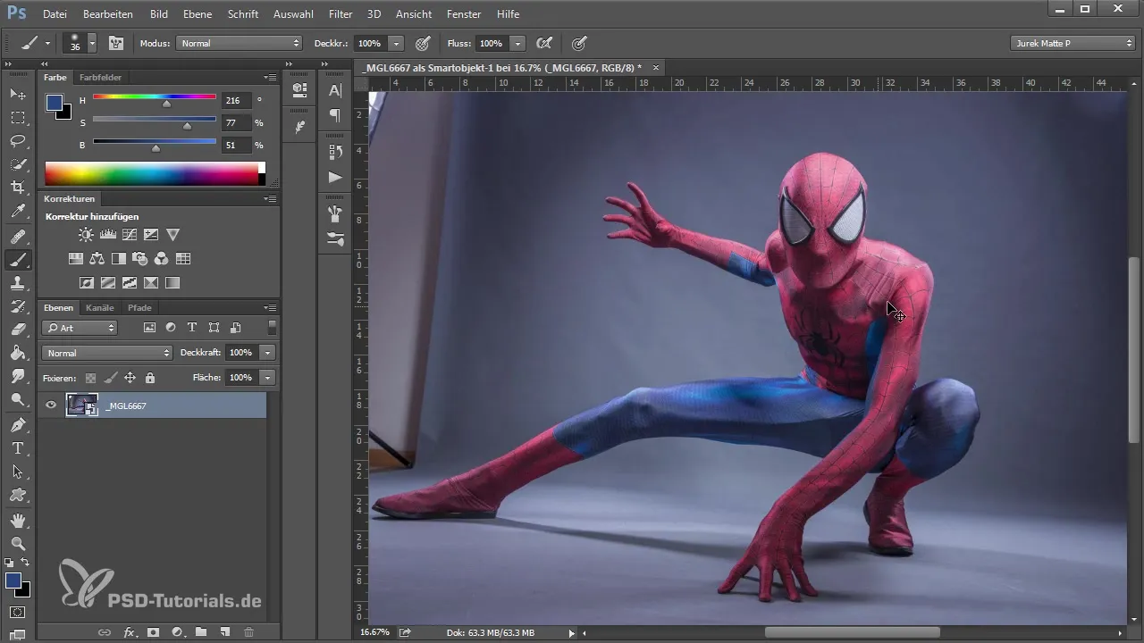Viewport: 1144px width, 643px height.
Task: Click the horizontal scrollbar of canvas
Action: coord(852,632)
